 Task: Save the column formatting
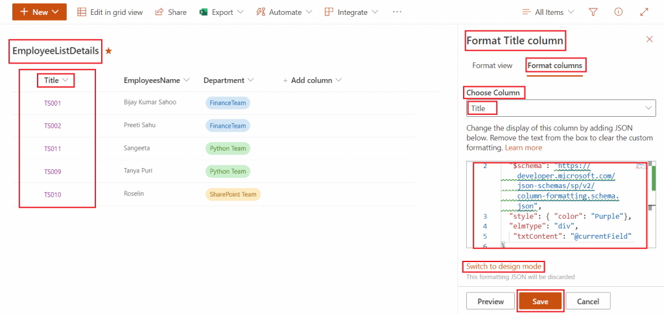tap(540, 301)
